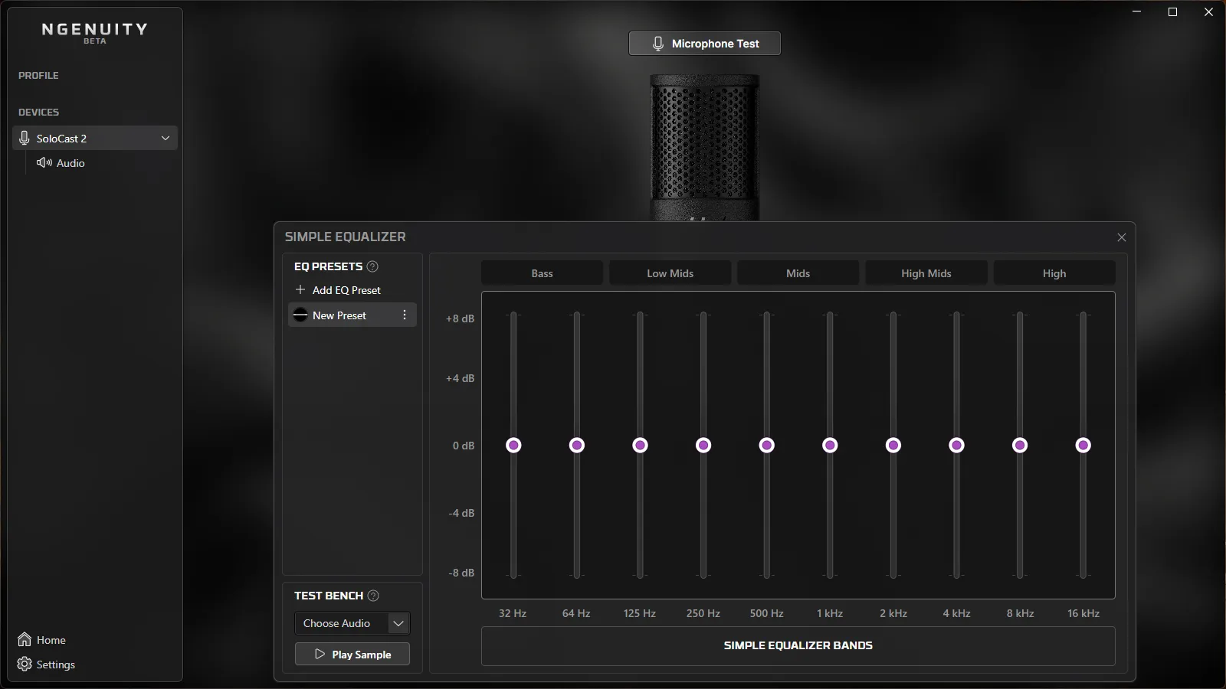The height and width of the screenshot is (689, 1226).
Task: Click the Choose Audio combo box field
Action: [x=352, y=623]
